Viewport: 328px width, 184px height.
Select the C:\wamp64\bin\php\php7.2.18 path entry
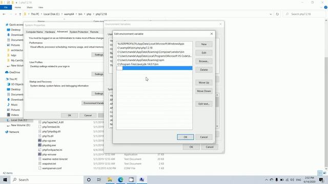pyautogui.click(x=154, y=48)
